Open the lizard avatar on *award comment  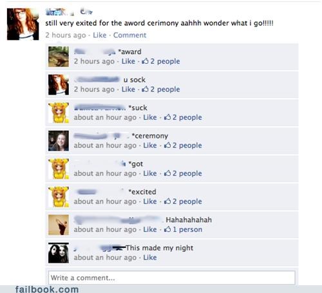tap(59, 57)
